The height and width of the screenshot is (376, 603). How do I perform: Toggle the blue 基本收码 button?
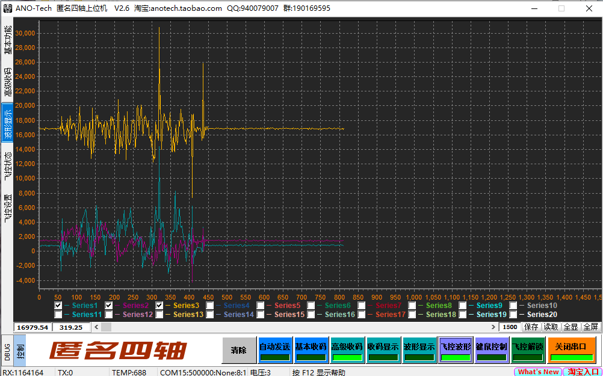coord(311,350)
